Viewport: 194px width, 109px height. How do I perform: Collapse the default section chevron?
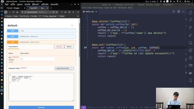[x=72, y=25]
